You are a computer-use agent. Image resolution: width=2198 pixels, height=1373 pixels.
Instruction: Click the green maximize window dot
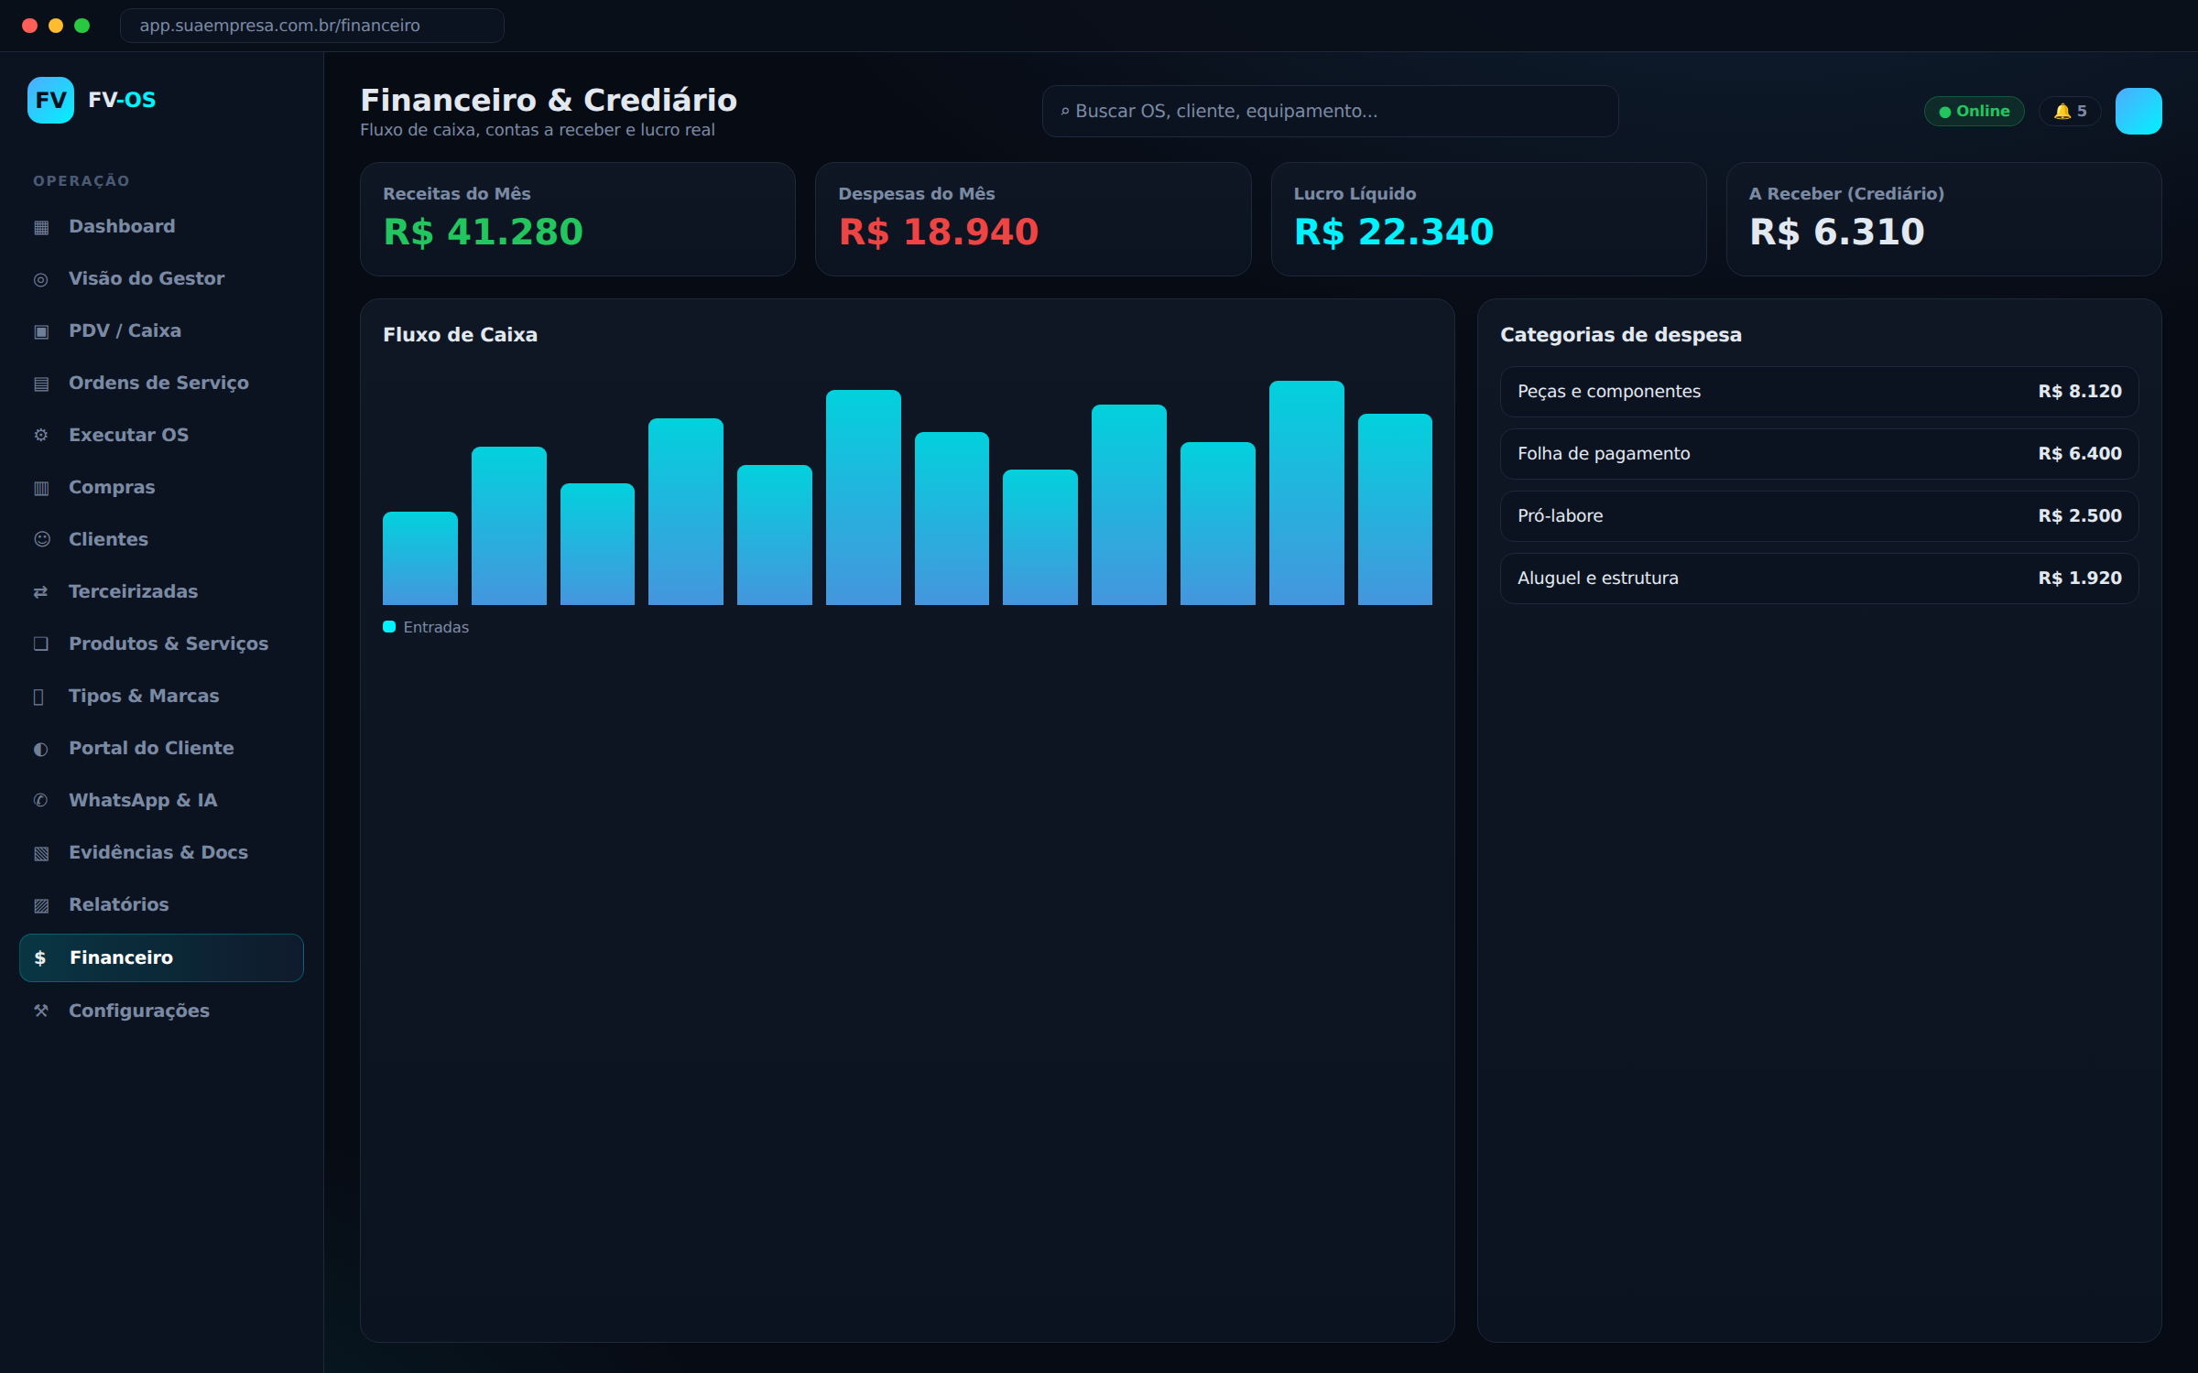tap(82, 26)
